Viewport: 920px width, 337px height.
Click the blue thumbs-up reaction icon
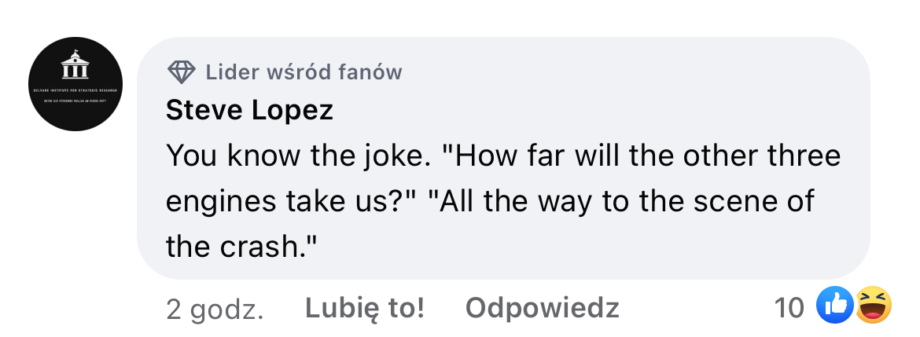pyautogui.click(x=834, y=306)
